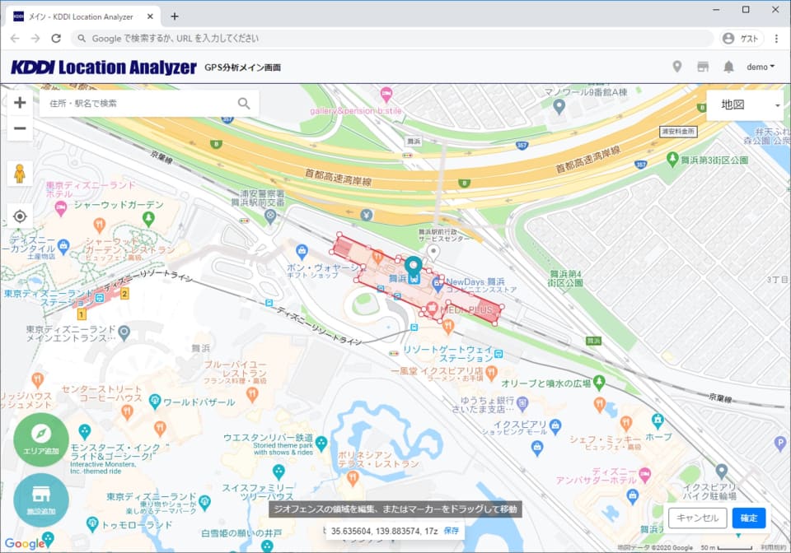Click the 東京ディズニーランド ステーション label
This screenshot has height=553, width=791.
(x=48, y=298)
